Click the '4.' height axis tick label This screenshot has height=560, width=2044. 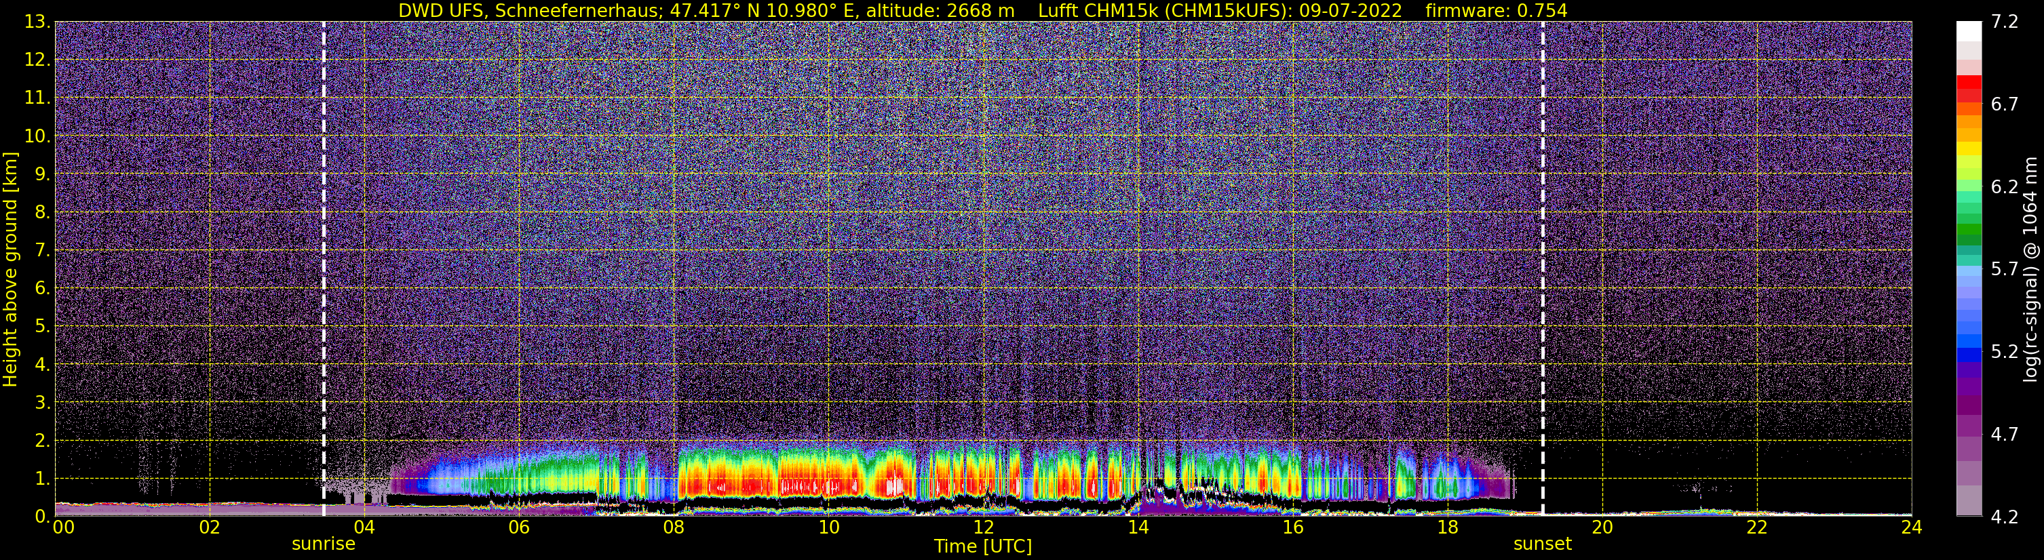click(x=43, y=365)
